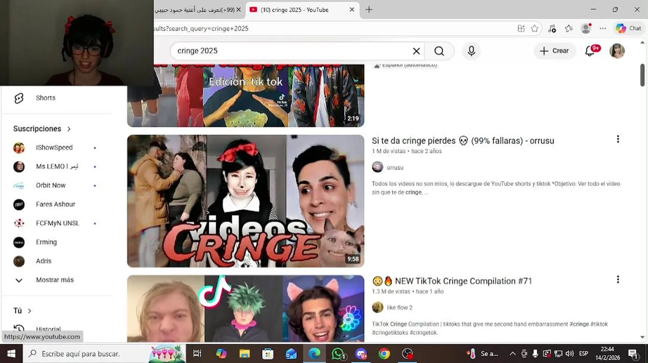This screenshot has height=363, width=648.
Task: Click the media control music icon
Action: [x=552, y=29]
